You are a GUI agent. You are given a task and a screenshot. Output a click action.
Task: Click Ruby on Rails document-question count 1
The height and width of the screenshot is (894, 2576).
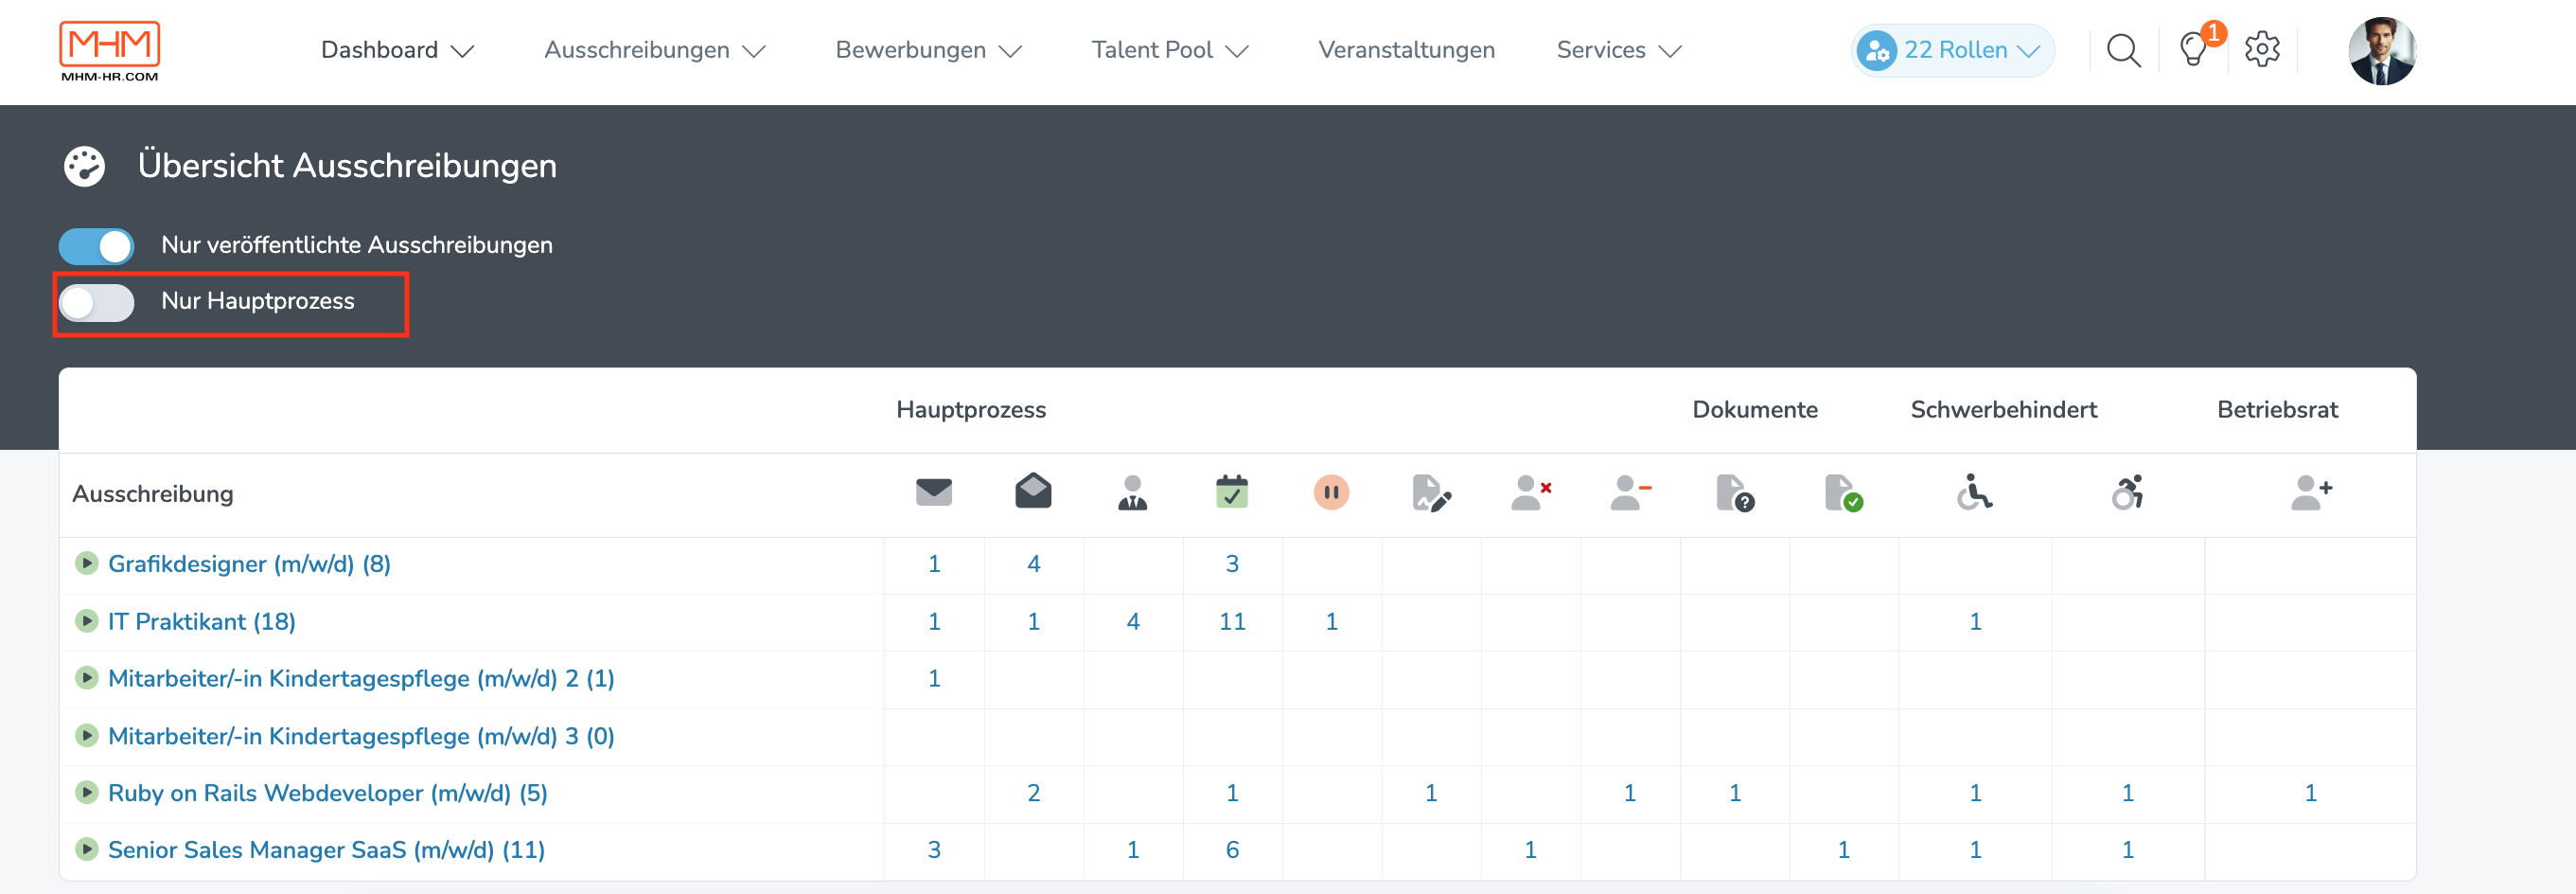pyautogui.click(x=1735, y=794)
